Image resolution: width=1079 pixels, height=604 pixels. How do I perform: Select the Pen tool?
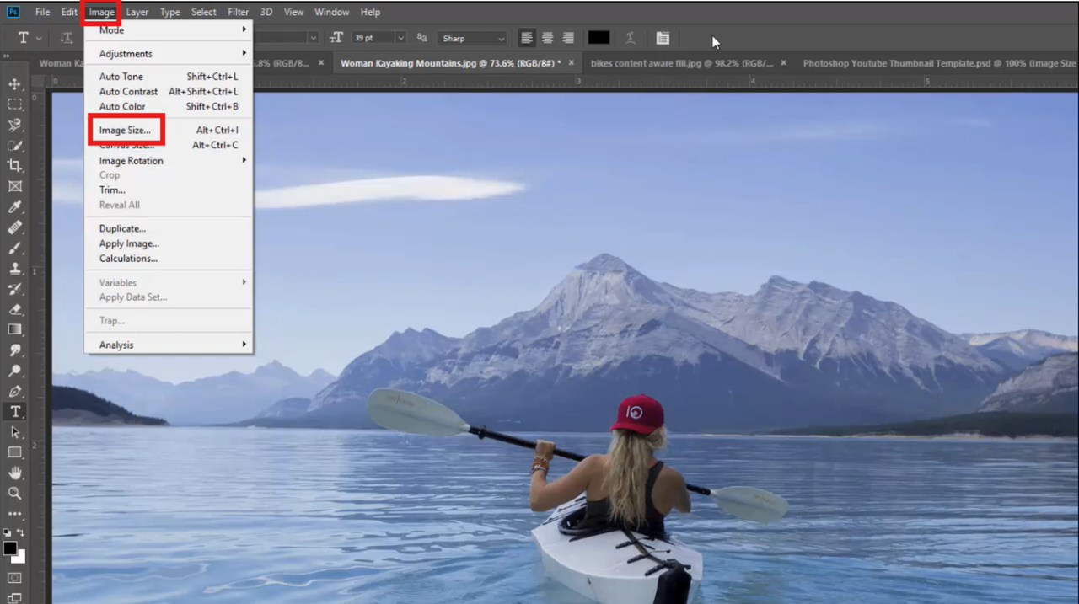click(14, 391)
